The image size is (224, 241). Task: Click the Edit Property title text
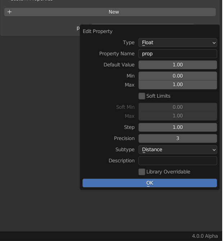click(x=97, y=31)
